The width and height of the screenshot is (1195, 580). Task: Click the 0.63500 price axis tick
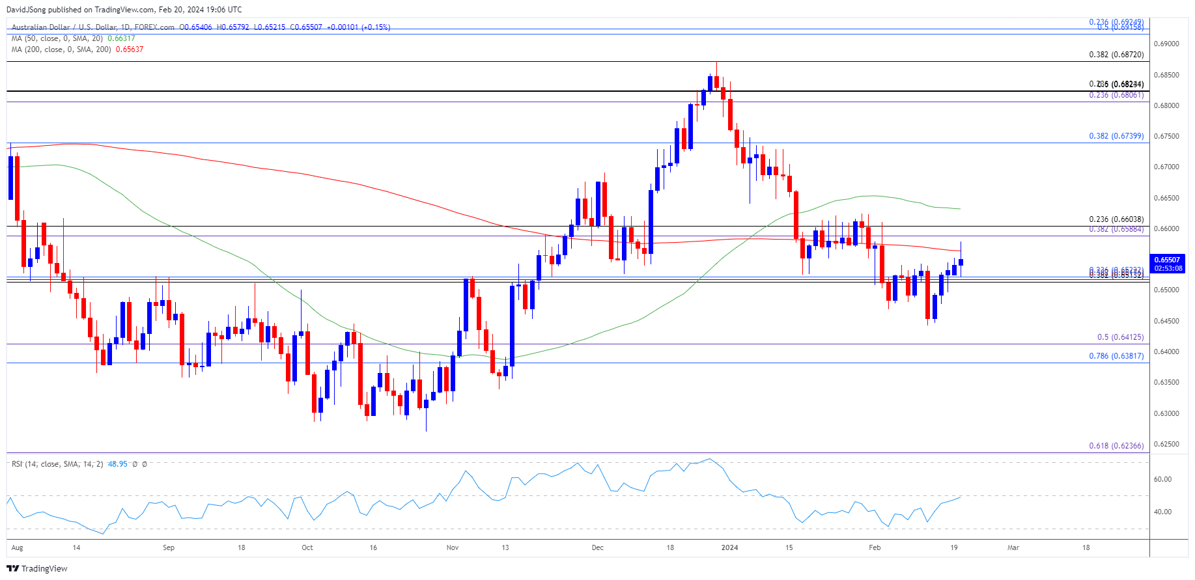pos(1166,383)
